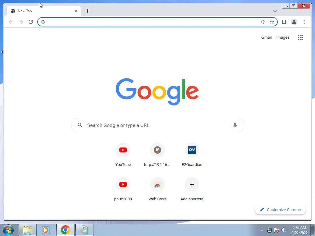
Task: Switch to Chrome on the taskbar
Action: point(65,230)
